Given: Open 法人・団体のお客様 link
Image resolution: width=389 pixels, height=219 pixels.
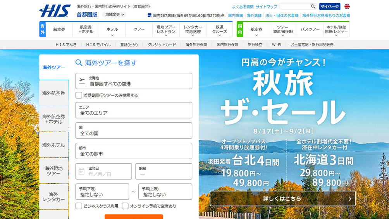Looking at the screenshot, I should point(282,15).
